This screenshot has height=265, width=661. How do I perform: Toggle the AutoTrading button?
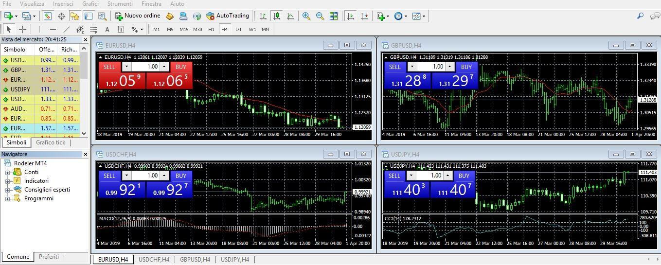(x=228, y=16)
